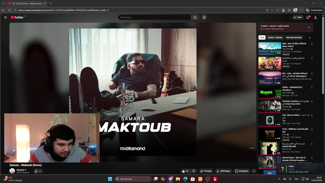325x183 pixels.
Task: Add page to favorites with star
Action: click(277, 10)
